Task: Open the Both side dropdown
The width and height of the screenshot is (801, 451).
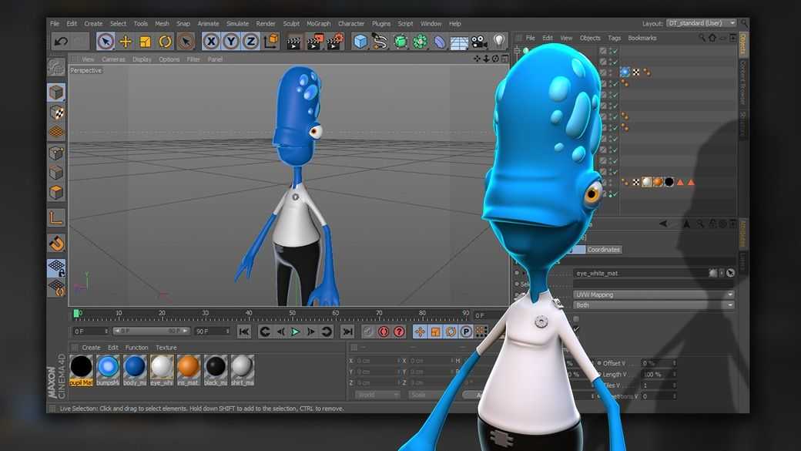Action: coord(654,305)
